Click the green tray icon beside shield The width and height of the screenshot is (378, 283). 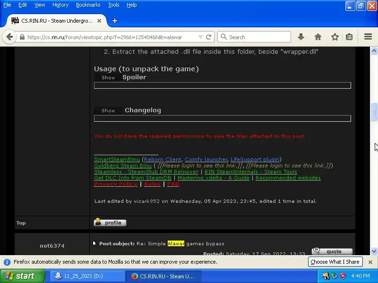click(x=335, y=276)
